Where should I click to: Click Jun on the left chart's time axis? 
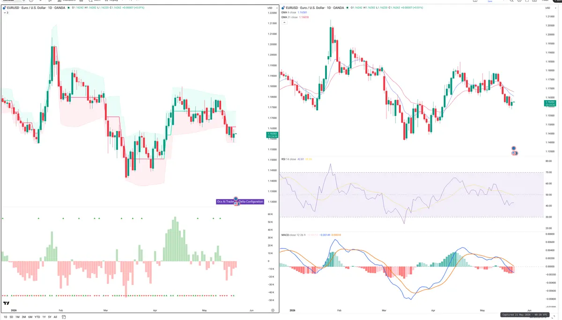click(251, 310)
